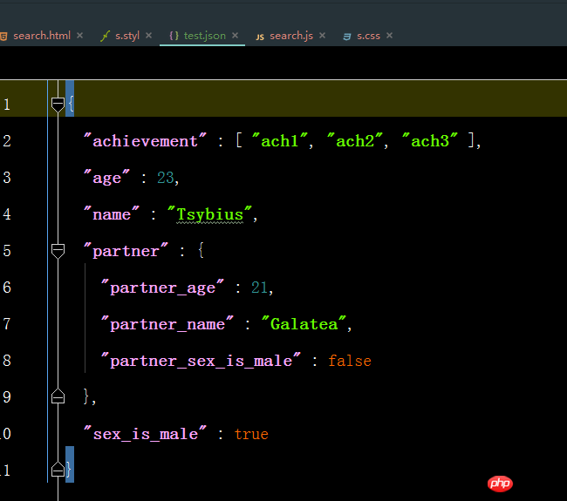Click the fold end marker on the last line

click(58, 470)
